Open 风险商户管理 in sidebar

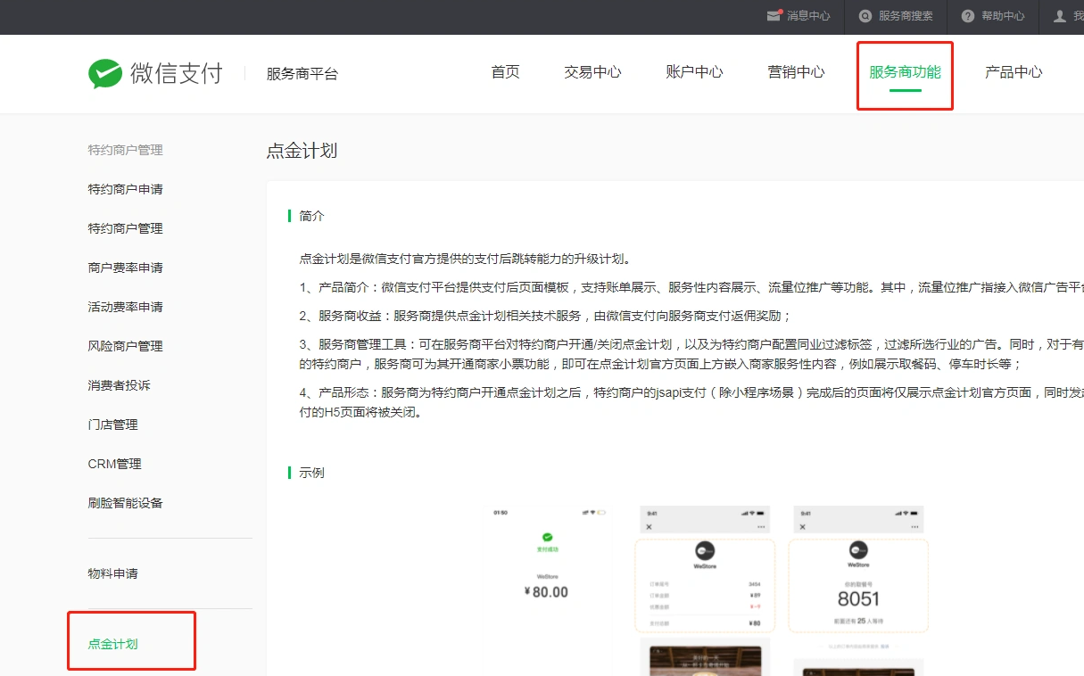(x=126, y=346)
